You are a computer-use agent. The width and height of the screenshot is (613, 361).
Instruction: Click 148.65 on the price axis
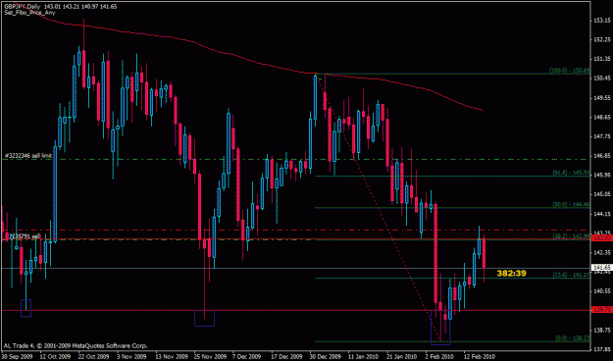pos(602,117)
